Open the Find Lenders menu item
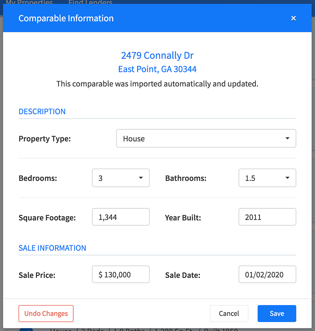 (90, 3)
